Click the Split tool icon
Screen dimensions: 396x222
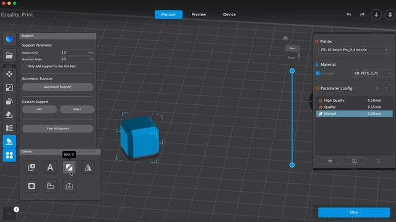[x=69, y=167]
